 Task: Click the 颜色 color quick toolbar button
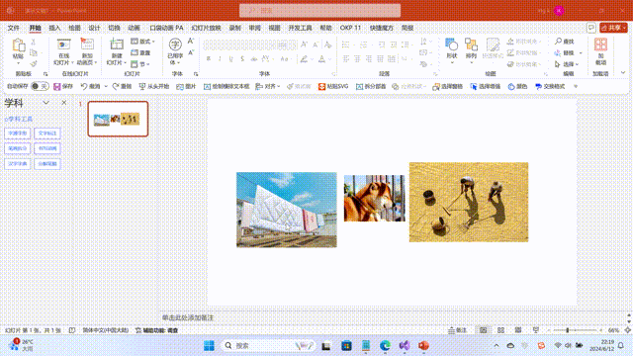point(517,86)
